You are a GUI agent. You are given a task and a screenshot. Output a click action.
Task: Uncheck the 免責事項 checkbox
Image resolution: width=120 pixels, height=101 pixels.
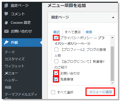56,79
